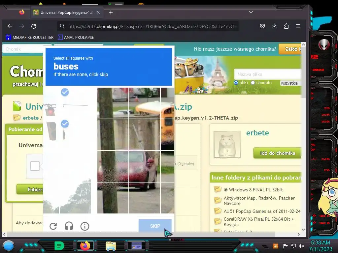Switch to audio captcha with headphones icon
Screen dimensions: 338x253
pos(69,226)
